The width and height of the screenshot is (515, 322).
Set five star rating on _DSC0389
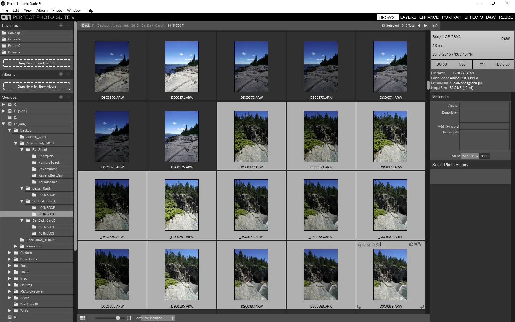378,244
